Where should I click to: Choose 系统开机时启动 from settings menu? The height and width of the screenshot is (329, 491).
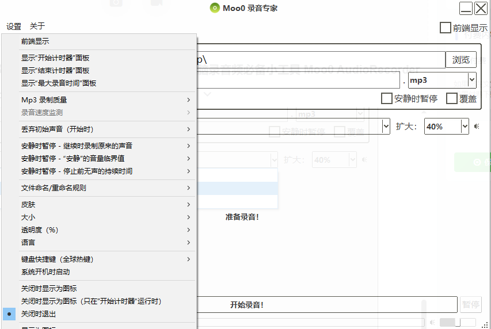tap(45, 272)
